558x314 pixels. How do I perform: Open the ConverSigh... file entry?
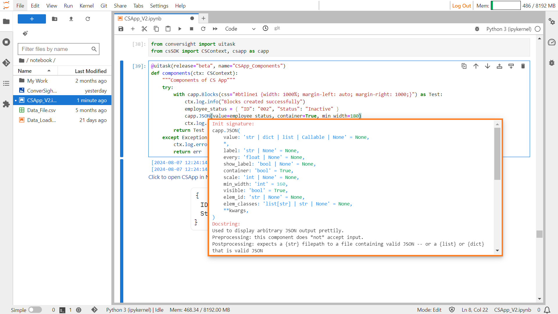62,91
